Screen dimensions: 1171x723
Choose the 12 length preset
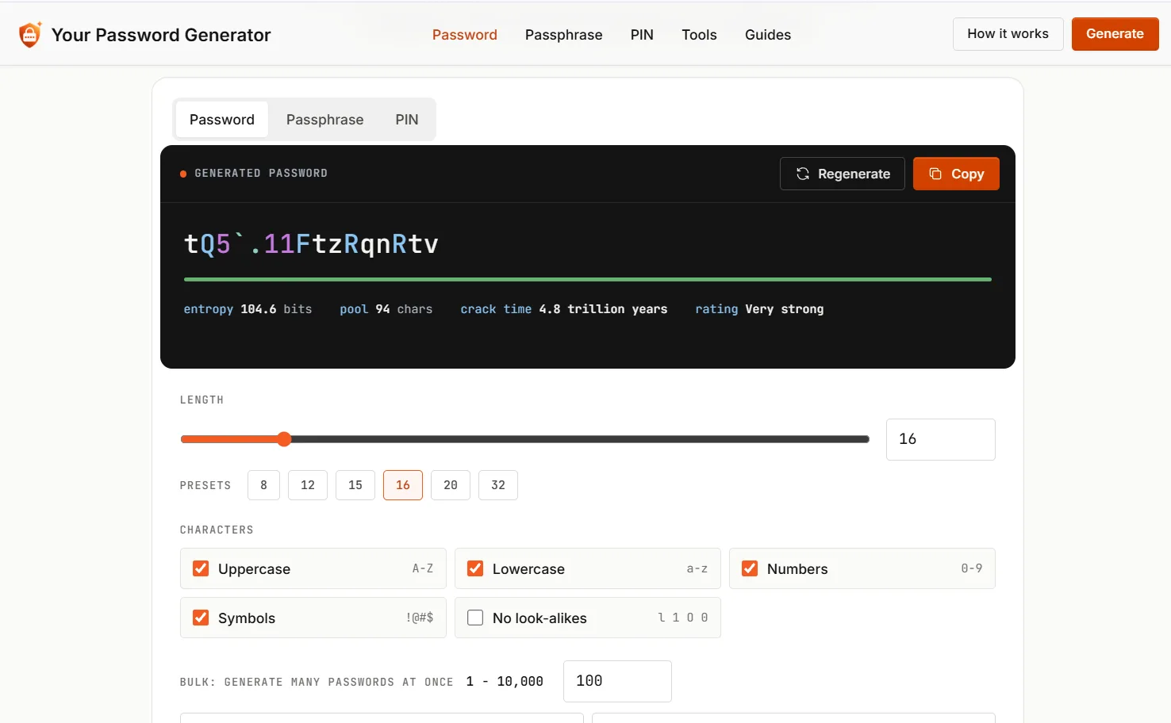click(308, 485)
